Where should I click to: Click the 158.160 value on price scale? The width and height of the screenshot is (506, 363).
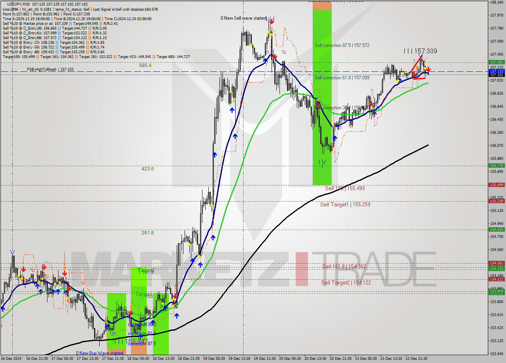[x=497, y=2]
